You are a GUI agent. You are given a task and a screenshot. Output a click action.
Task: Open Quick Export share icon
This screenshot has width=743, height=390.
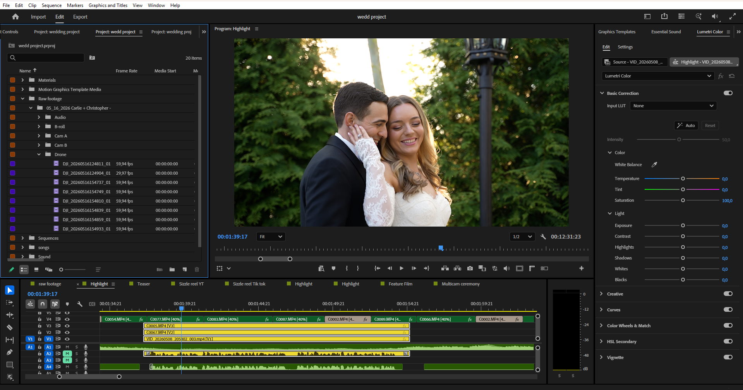click(x=664, y=16)
